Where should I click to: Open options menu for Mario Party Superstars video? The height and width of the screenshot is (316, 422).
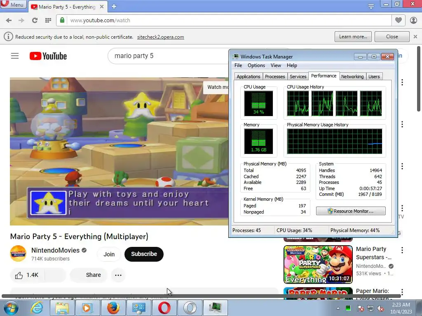coord(402,250)
